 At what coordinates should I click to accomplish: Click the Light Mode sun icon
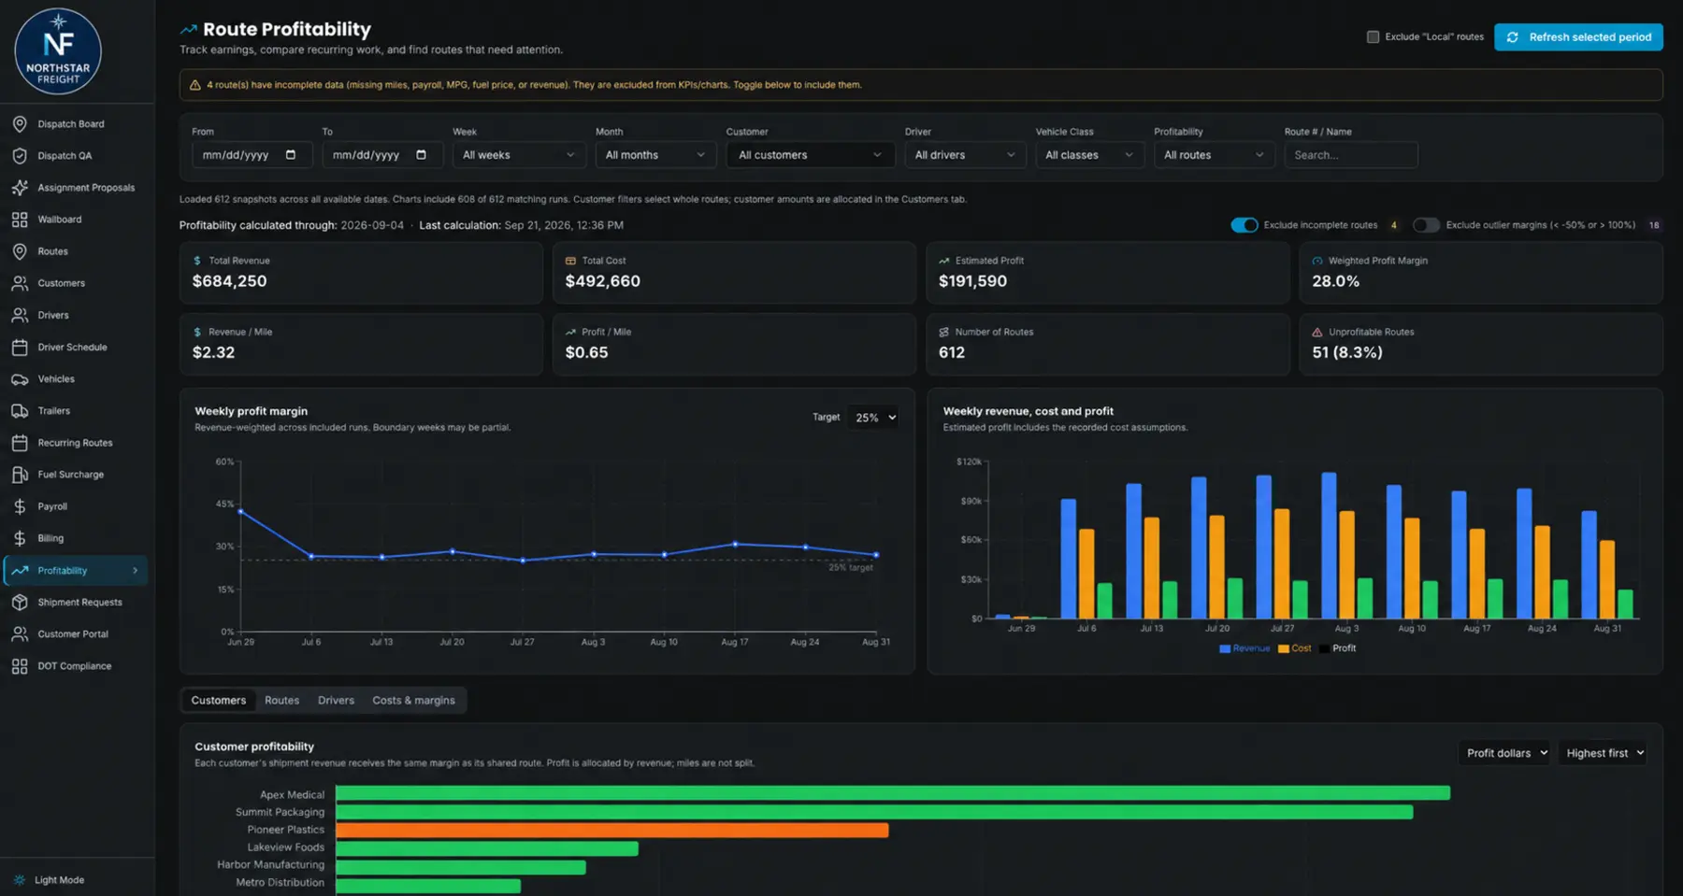(20, 880)
